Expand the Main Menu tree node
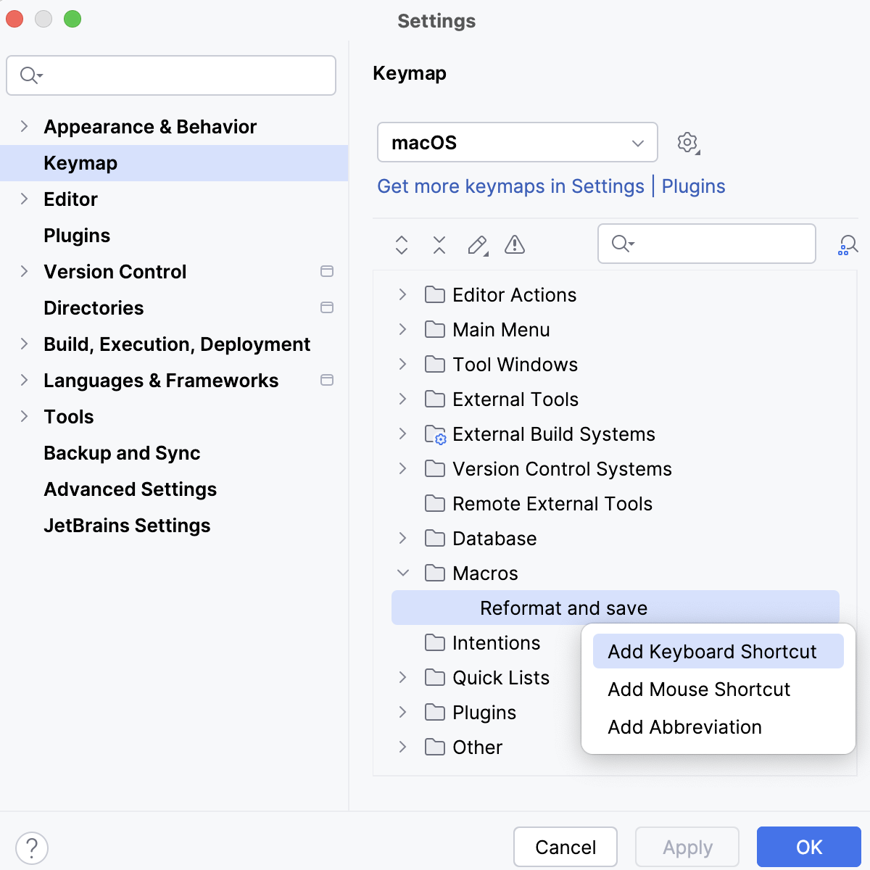 [x=403, y=329]
